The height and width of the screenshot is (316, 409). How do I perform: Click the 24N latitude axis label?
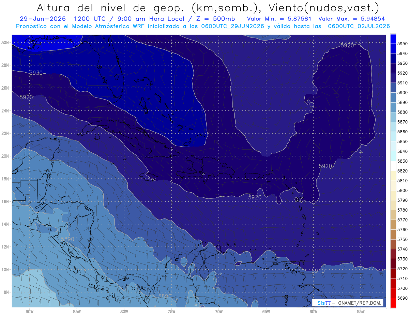click(5, 111)
